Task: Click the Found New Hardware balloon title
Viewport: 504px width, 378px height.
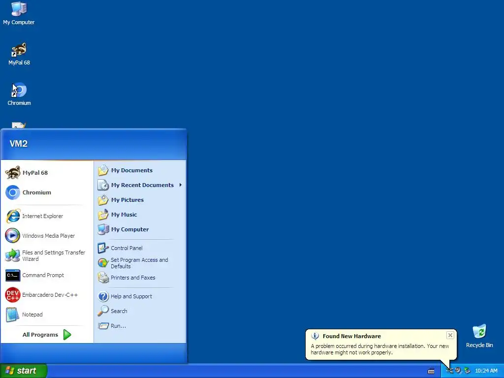Action: click(x=351, y=336)
